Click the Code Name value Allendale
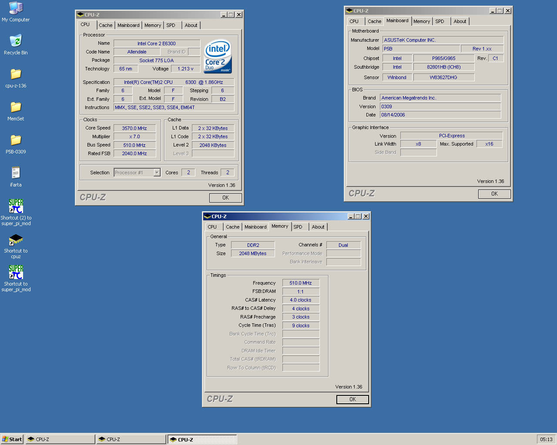 click(137, 52)
